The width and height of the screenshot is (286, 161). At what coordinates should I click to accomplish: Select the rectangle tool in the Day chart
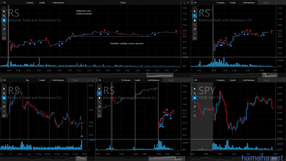[x=4, y=116]
